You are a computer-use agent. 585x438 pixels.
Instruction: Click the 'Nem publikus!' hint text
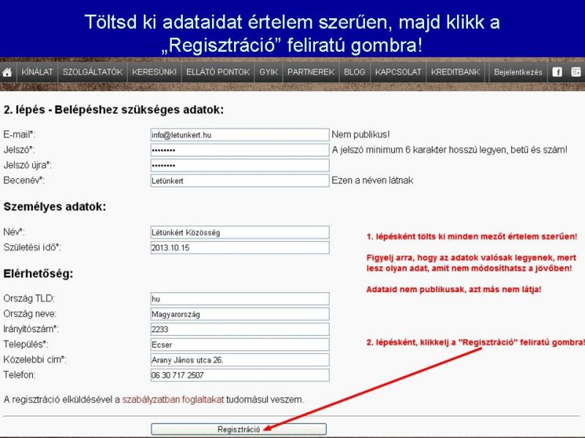361,134
